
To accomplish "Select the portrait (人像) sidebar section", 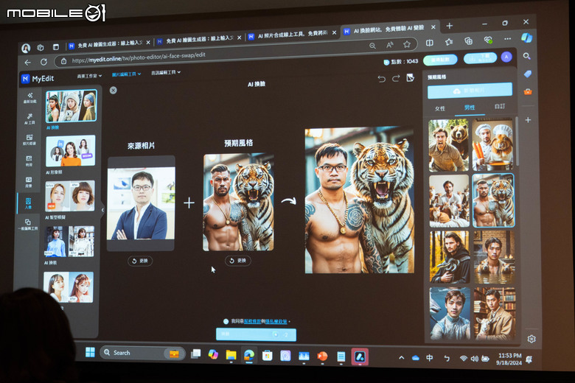I will [28, 203].
